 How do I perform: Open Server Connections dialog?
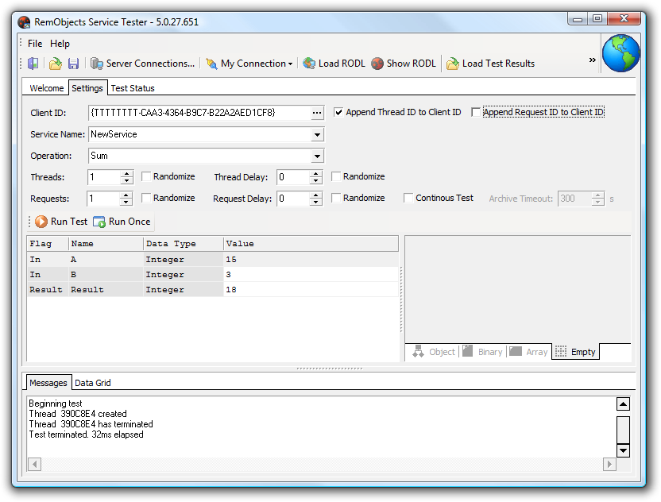coord(142,64)
